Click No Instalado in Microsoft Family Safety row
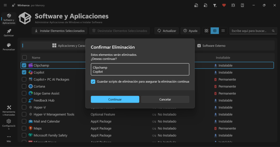 point(167,136)
